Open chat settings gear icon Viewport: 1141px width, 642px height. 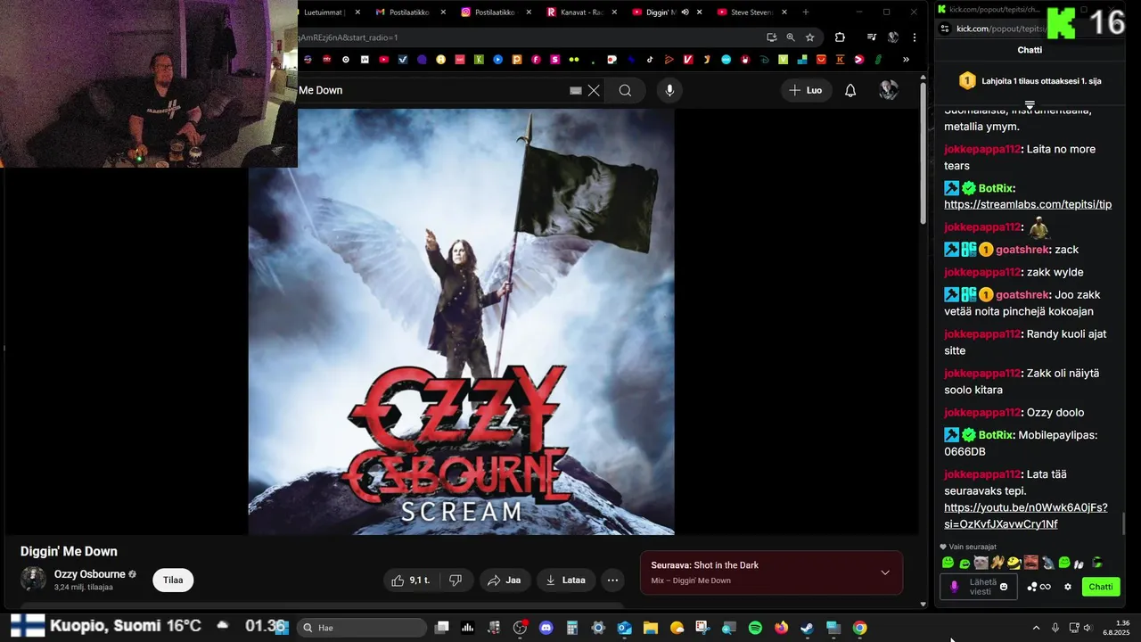tap(1067, 587)
